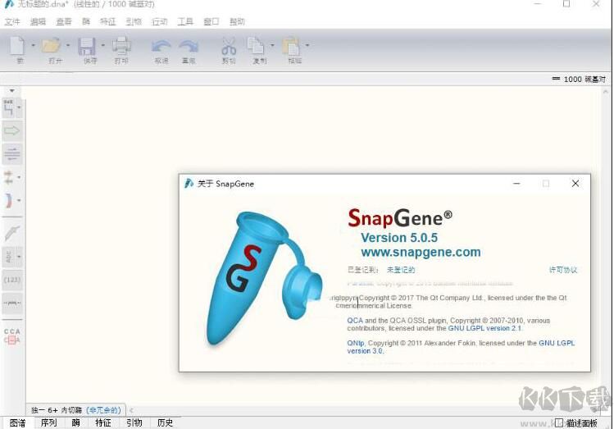The width and height of the screenshot is (614, 429).
Task: Open the 工具 (Tools) menu
Action: click(186, 21)
